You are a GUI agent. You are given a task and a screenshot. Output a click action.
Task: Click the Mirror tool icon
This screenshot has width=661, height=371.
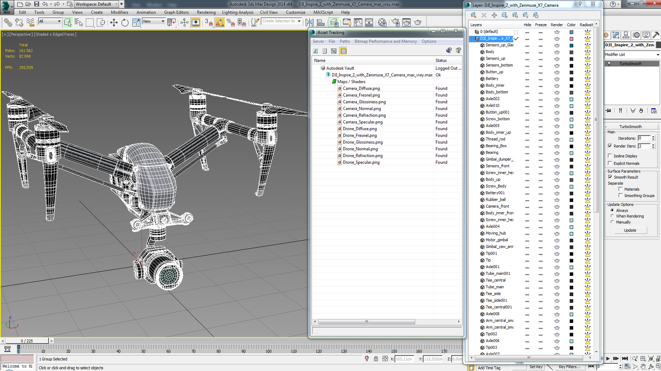(x=309, y=23)
